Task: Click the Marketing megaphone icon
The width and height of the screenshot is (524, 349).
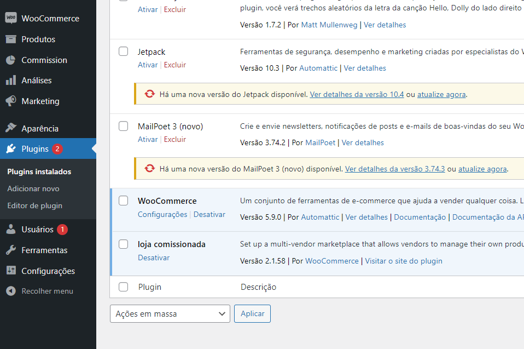Action: coord(10,101)
